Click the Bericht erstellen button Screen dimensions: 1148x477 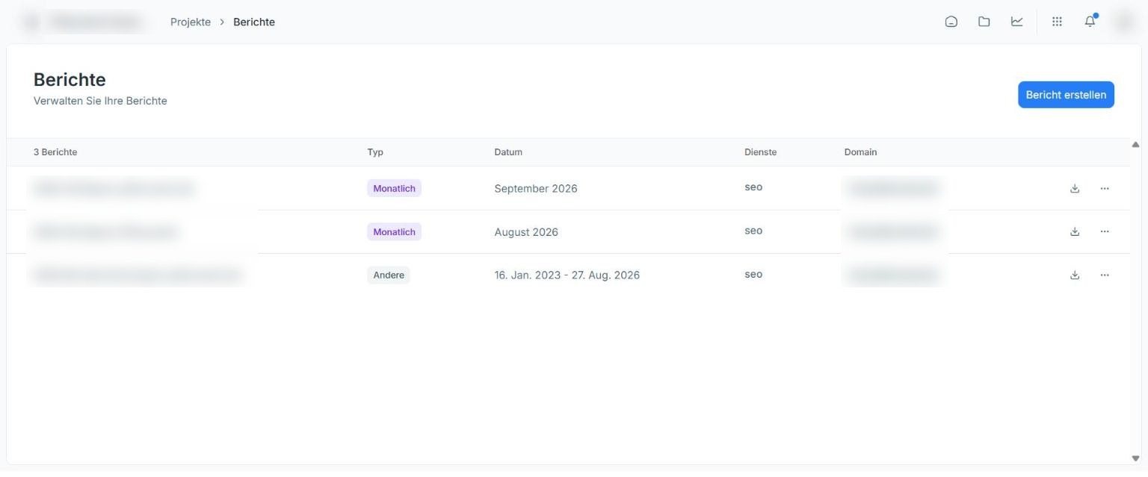click(1066, 95)
